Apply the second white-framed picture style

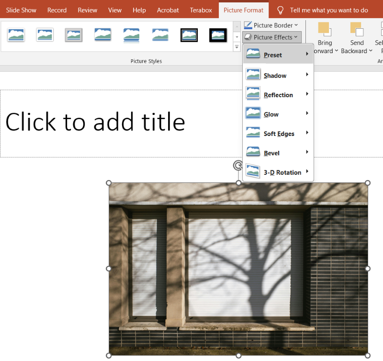click(45, 35)
